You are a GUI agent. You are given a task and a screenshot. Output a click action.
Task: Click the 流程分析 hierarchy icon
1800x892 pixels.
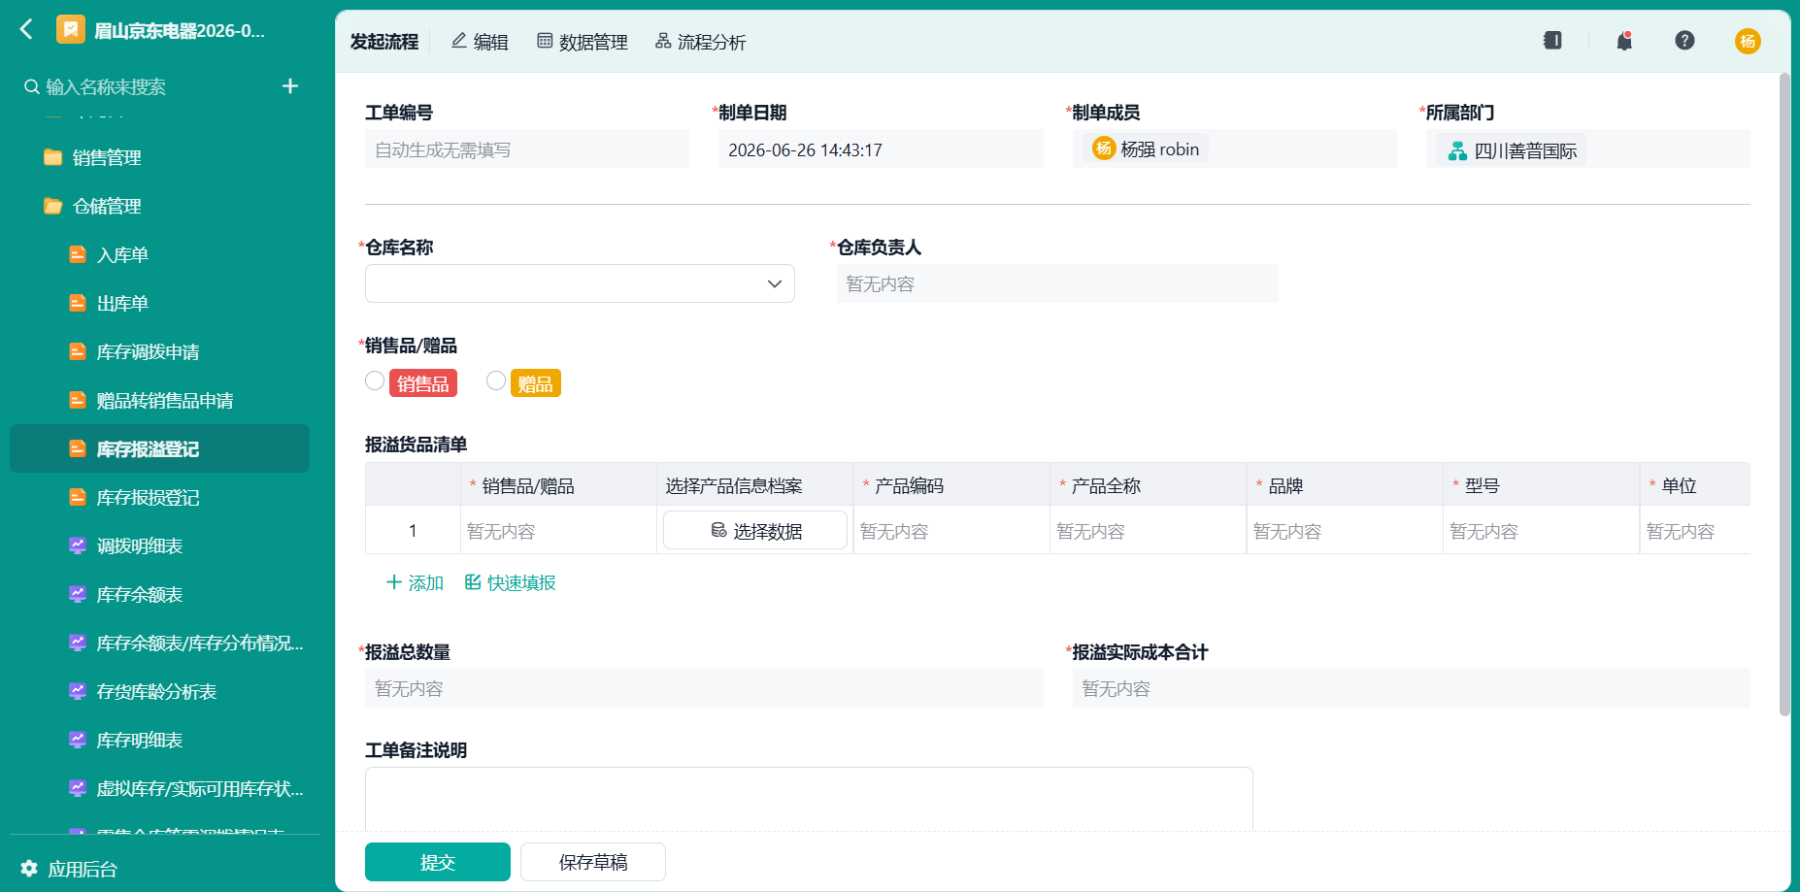[663, 41]
